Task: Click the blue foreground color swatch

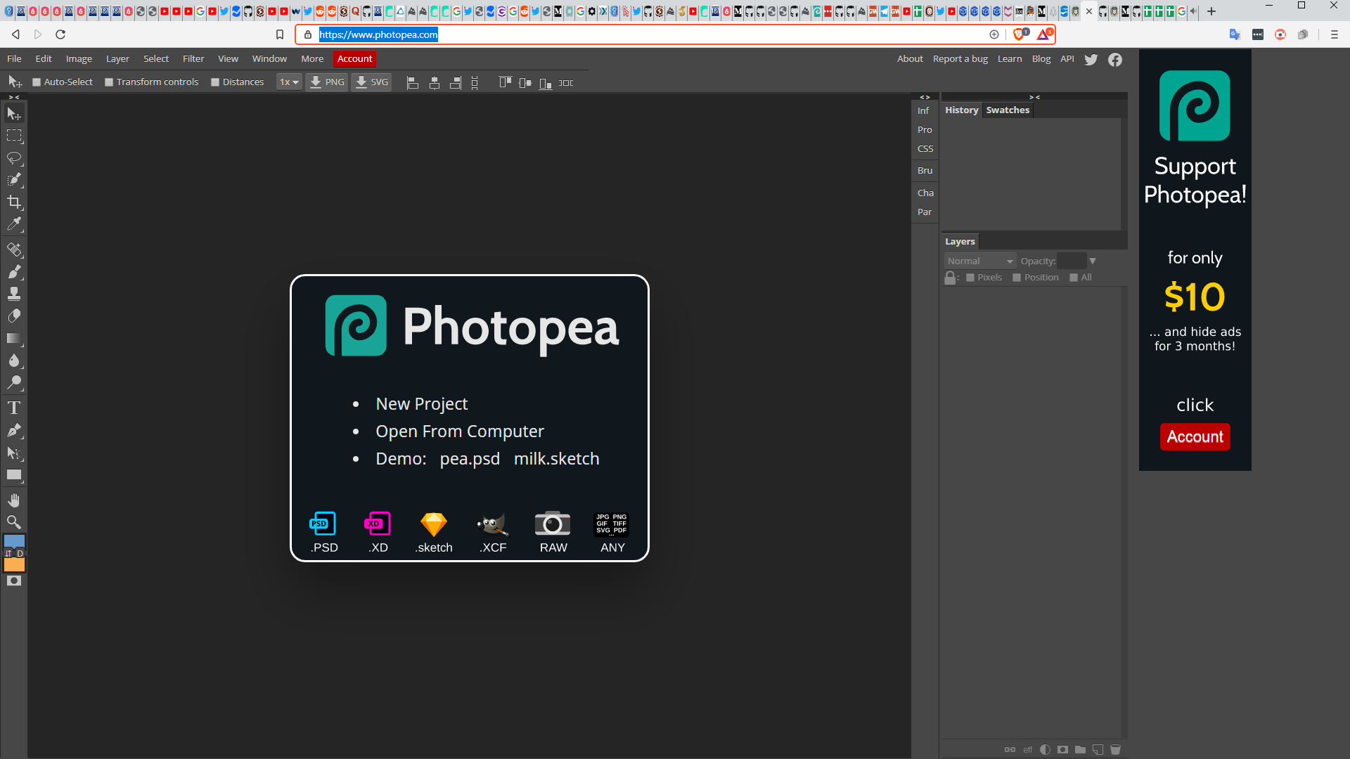Action: (14, 540)
